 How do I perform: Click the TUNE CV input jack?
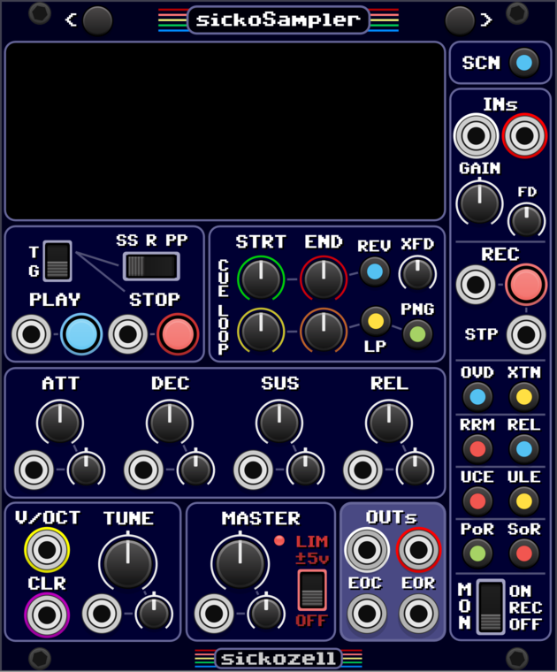pyautogui.click(x=102, y=614)
